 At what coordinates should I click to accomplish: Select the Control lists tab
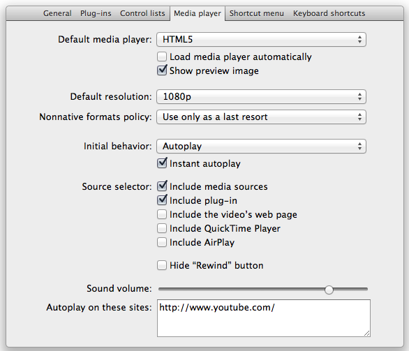click(x=142, y=13)
